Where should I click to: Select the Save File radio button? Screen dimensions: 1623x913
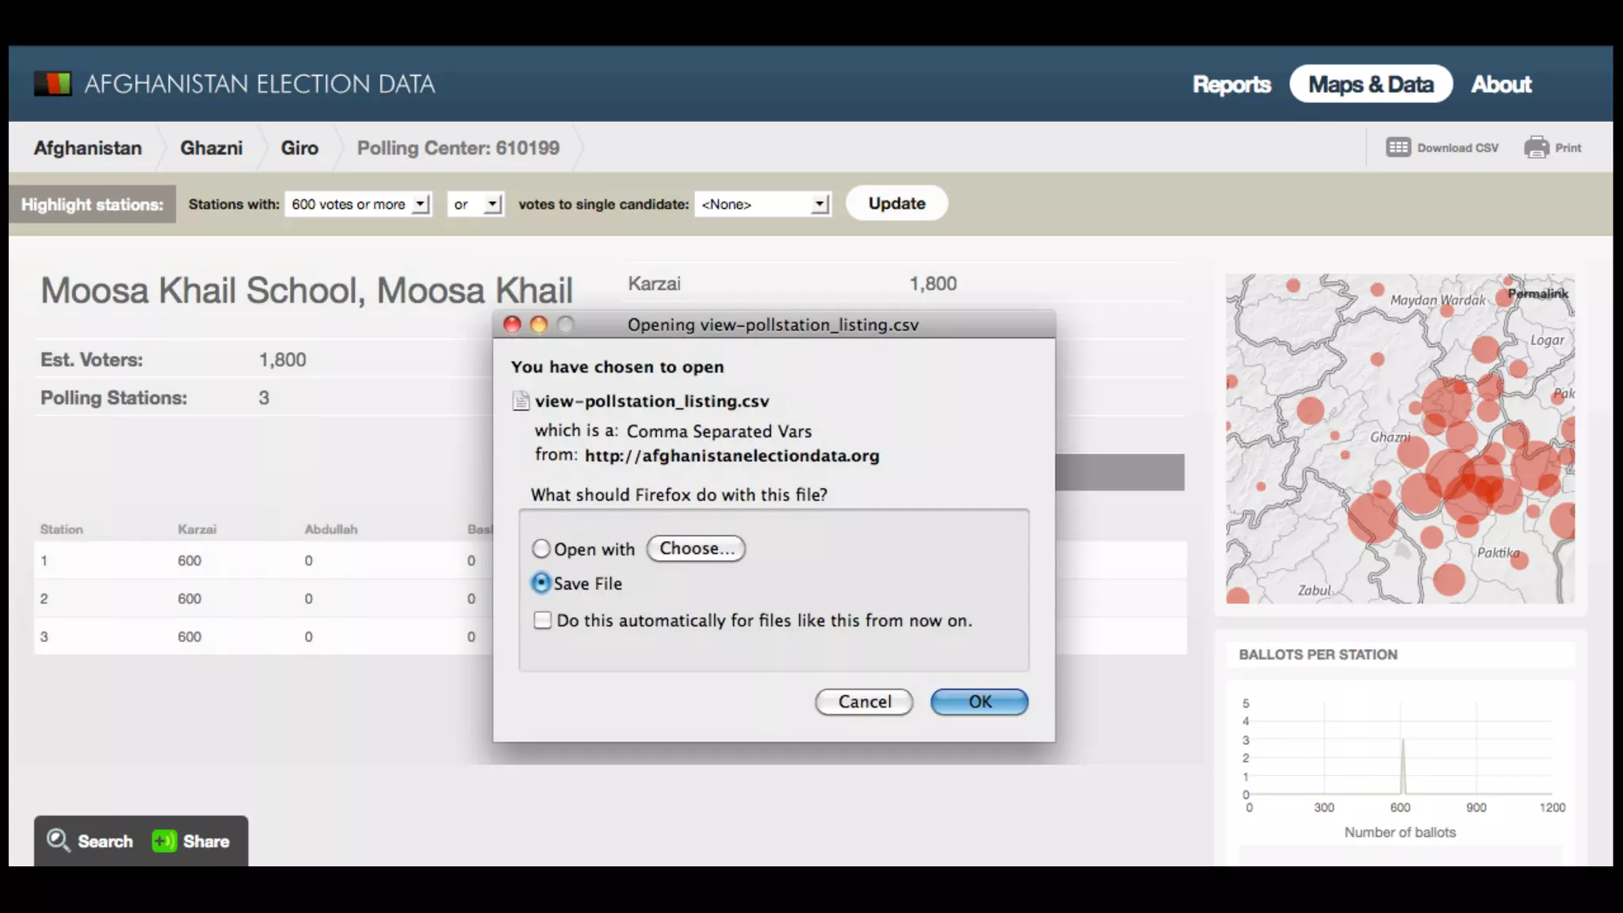pyautogui.click(x=541, y=583)
